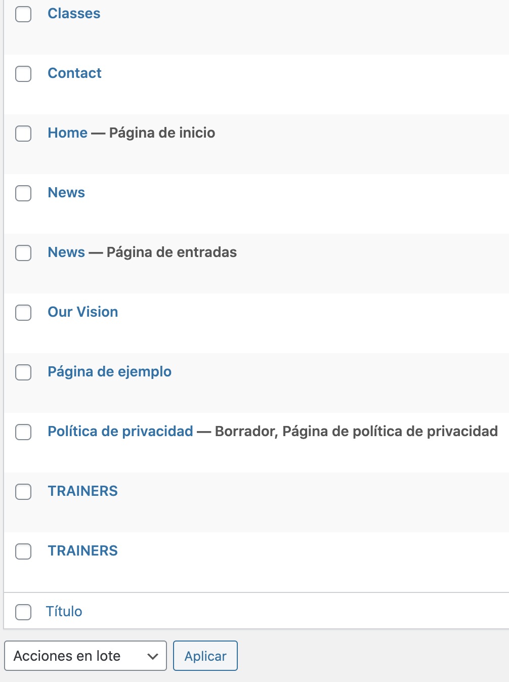This screenshot has width=509, height=682.
Task: Select checkbox beside Página de ejemplo
Action: point(23,372)
